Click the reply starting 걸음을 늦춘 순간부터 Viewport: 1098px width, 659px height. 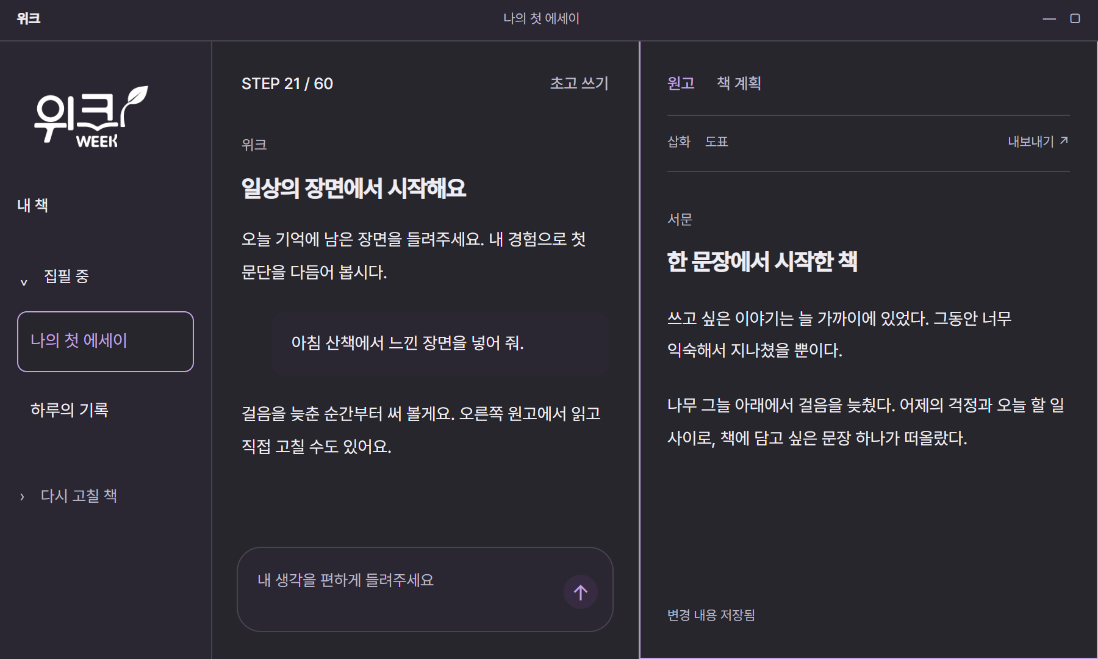[422, 430]
